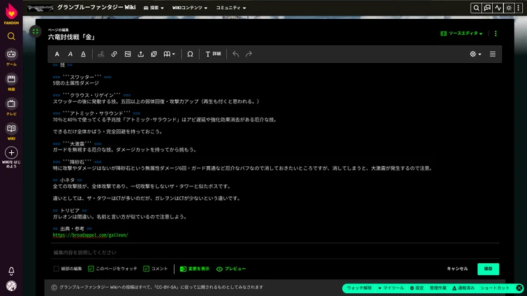This screenshot has height=296, width=527.
Task: Place cursor on the == 小ネタ == heading
Action: pyautogui.click(x=67, y=180)
